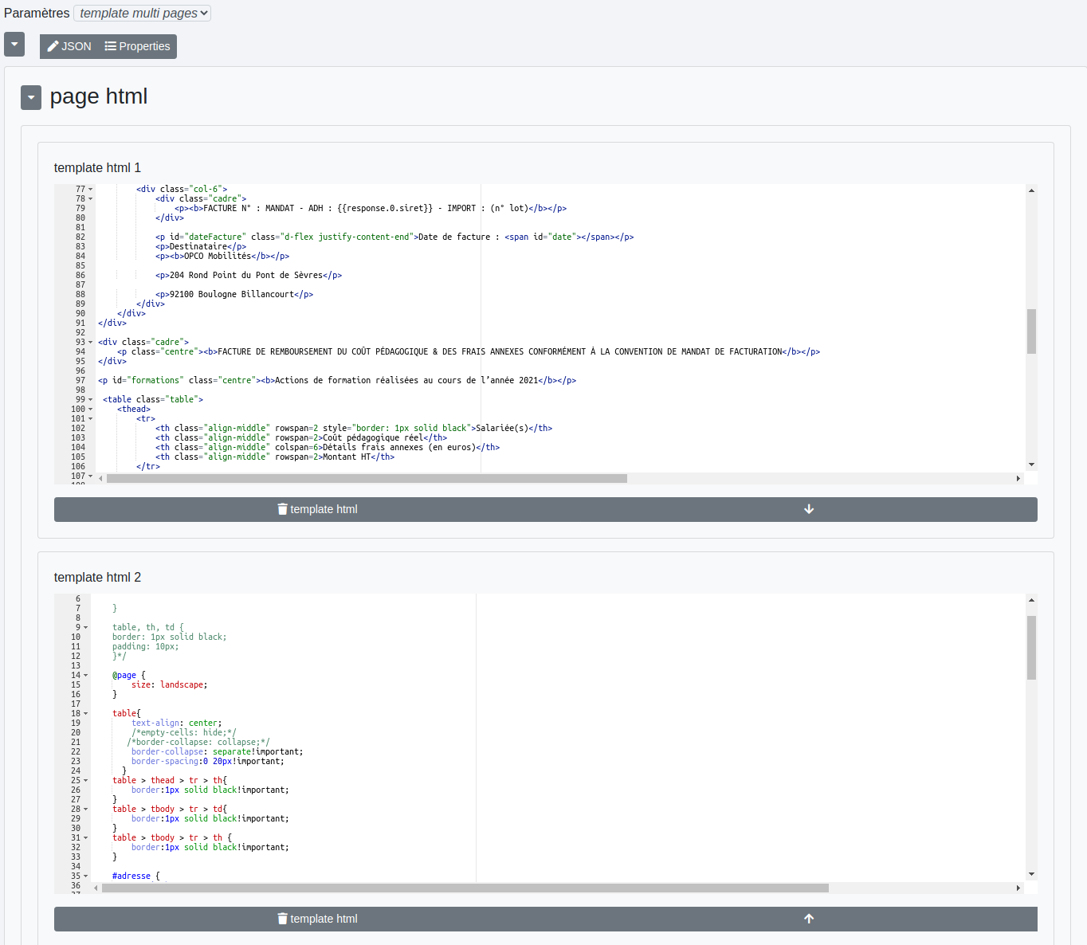Delete template html 1 with the trash button

317,509
